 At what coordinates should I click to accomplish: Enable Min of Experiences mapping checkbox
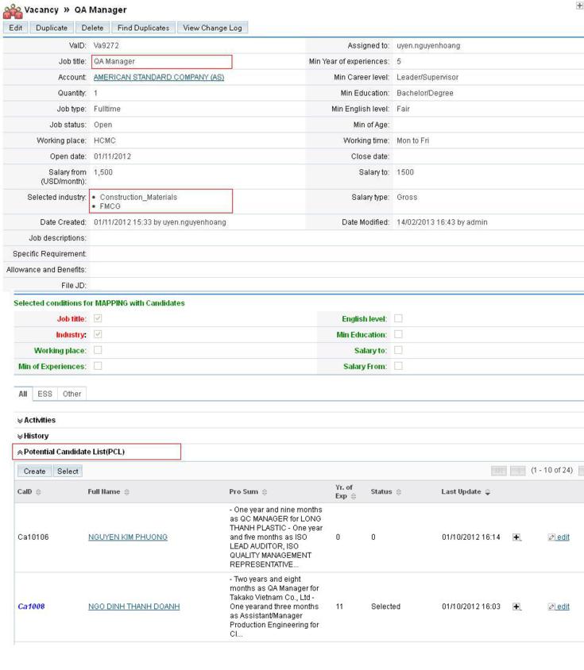(98, 366)
